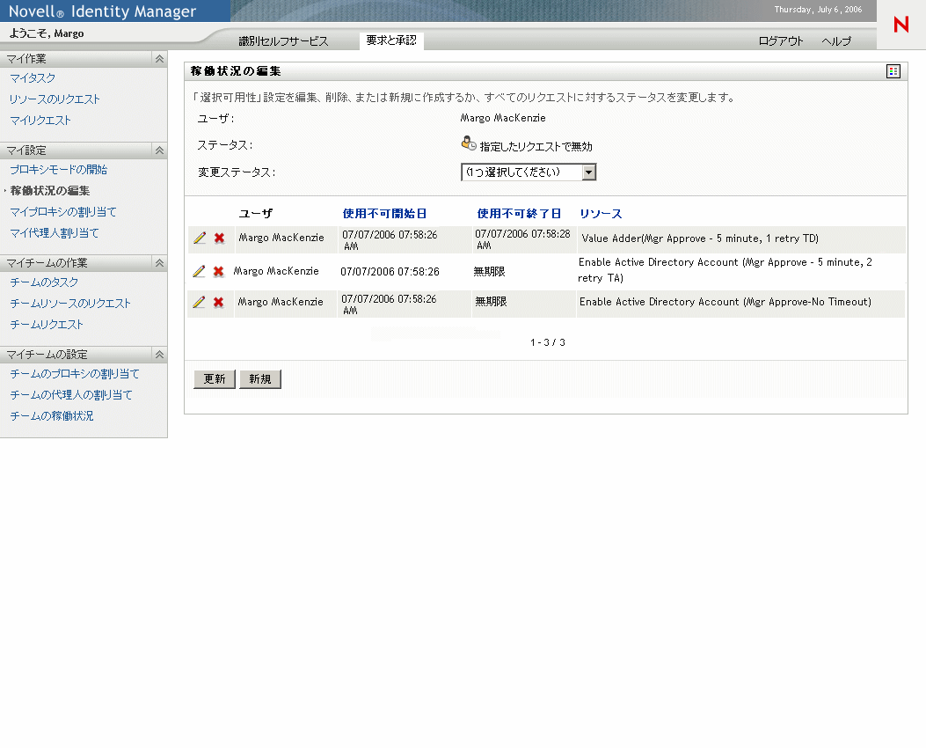The width and height of the screenshot is (926, 748).
Task: Sort by 使用不可開始日 column header
Action: click(x=384, y=213)
